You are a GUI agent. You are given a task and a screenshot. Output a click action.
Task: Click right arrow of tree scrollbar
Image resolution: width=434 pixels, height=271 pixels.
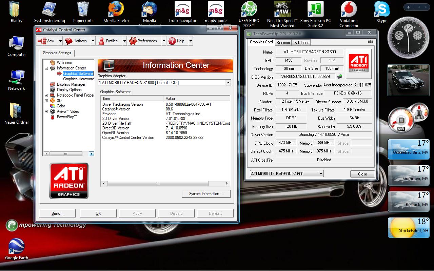pyautogui.click(x=92, y=154)
